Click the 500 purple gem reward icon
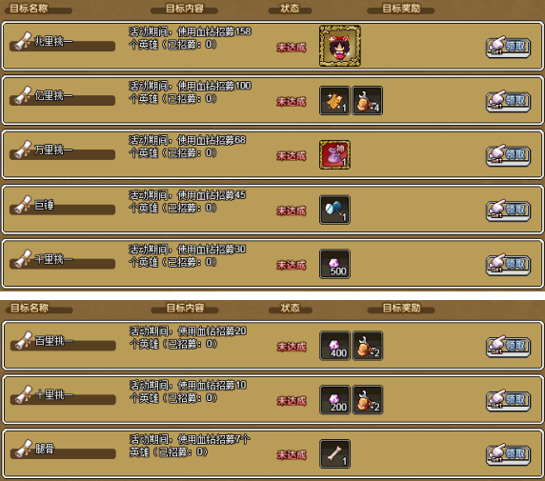Image resolution: width=545 pixels, height=481 pixels. click(x=334, y=264)
